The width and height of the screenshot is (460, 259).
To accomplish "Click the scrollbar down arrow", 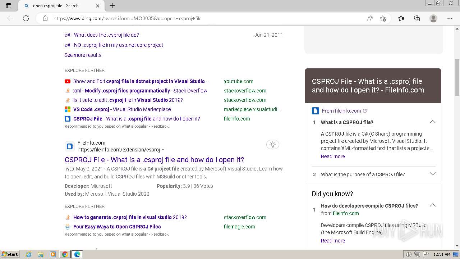I will 457,246.
